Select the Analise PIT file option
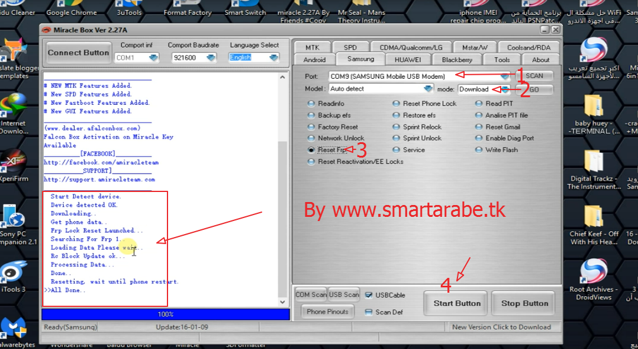Image resolution: width=638 pixels, height=349 pixels. (478, 116)
